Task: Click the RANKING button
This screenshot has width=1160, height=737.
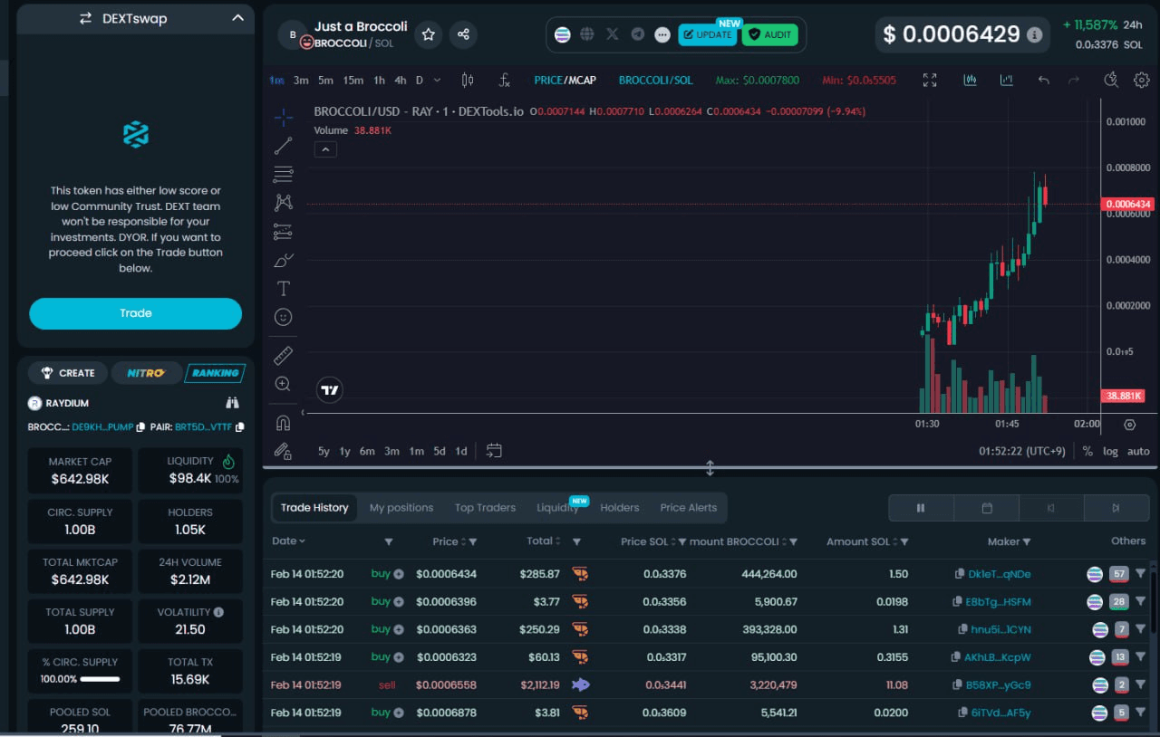Action: point(214,373)
